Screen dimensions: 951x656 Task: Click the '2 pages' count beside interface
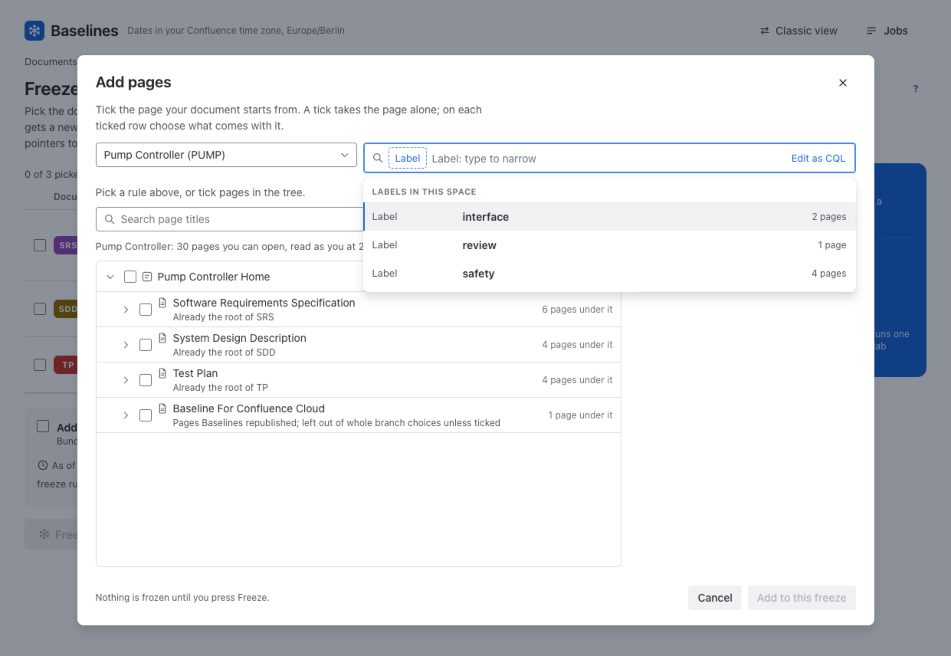tap(828, 216)
